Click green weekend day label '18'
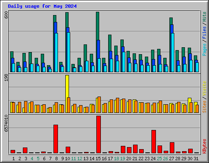The width and height of the screenshot is (209, 163). tap(116, 159)
